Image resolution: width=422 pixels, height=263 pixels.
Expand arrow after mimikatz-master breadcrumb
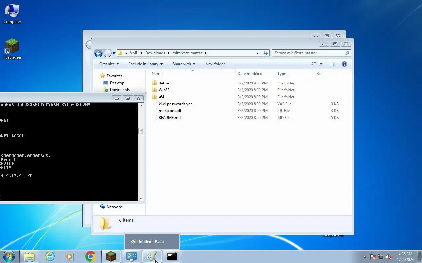coord(206,53)
